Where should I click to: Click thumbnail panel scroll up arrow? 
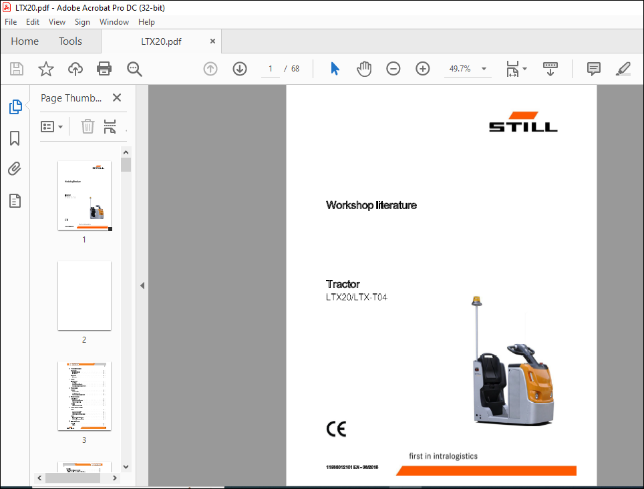tap(126, 152)
